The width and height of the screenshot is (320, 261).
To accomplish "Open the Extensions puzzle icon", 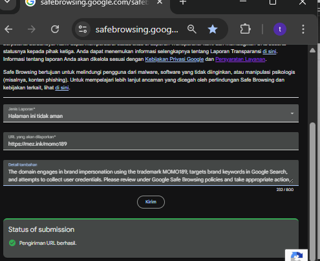I will click(245, 29).
